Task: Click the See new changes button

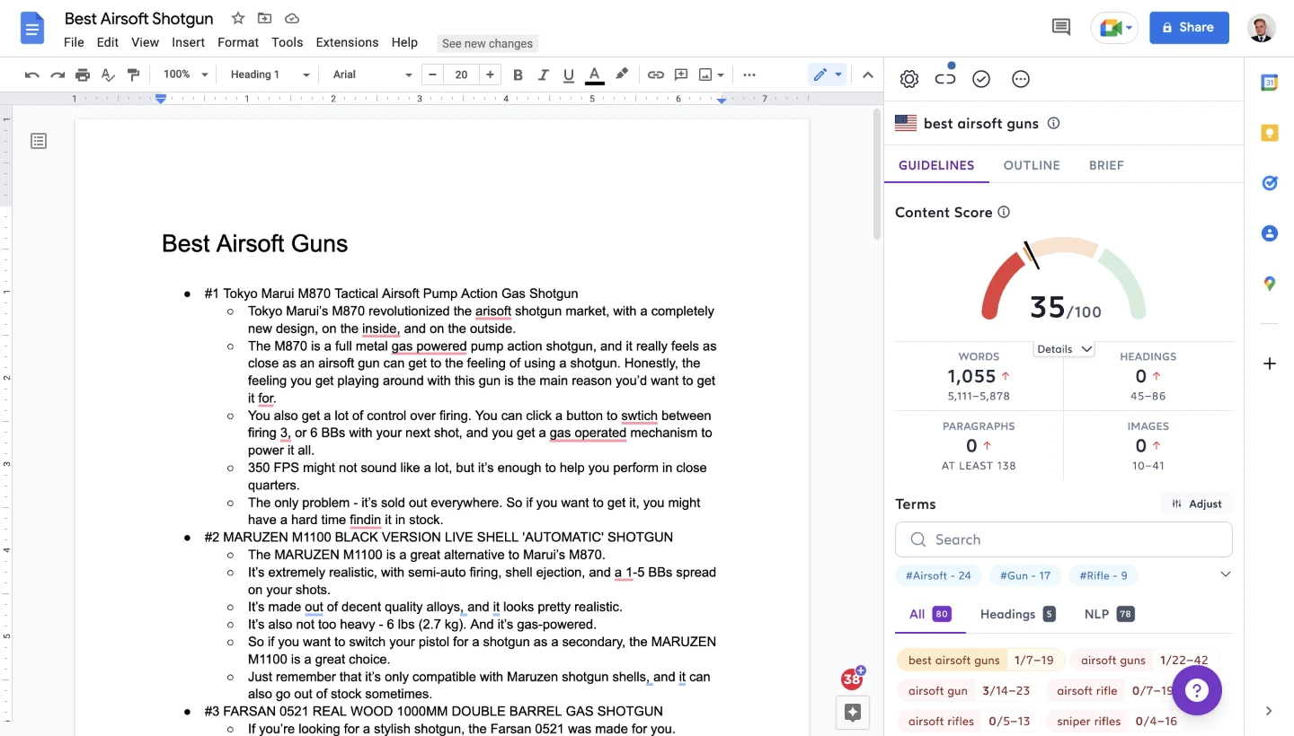Action: pos(487,43)
